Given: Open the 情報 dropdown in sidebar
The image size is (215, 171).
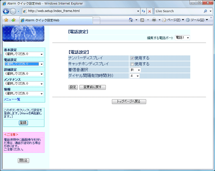Looking at the screenshot, I should pos(24,93).
